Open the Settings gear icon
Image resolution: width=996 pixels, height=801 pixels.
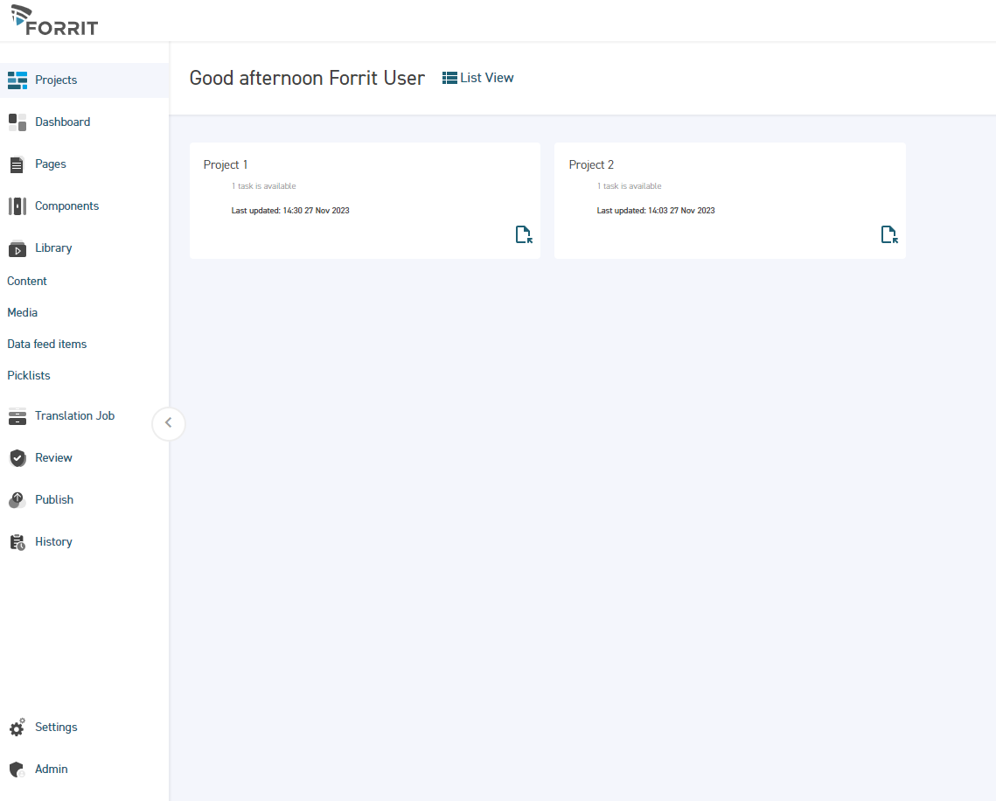17,727
